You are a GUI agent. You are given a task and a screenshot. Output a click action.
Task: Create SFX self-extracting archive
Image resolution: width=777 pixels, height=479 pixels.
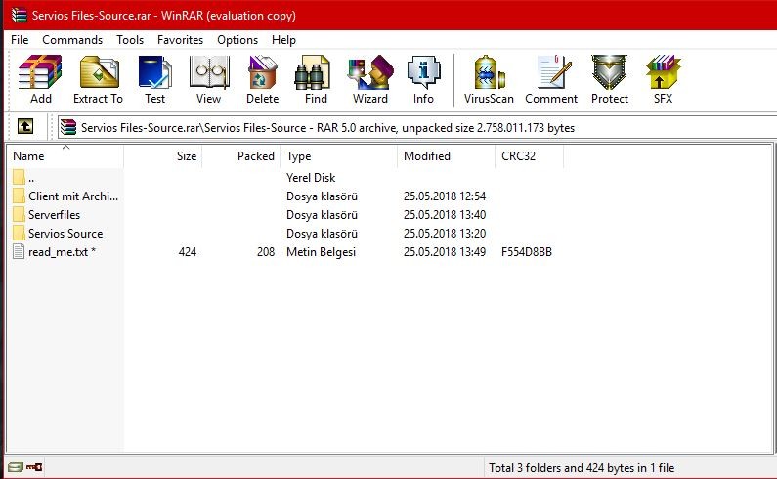[x=663, y=72]
